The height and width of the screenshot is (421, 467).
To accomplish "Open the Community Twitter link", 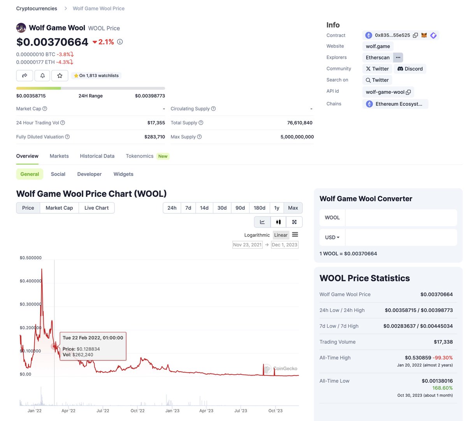I will click(377, 69).
